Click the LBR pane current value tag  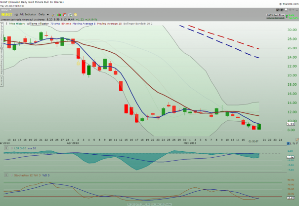tap(291, 157)
